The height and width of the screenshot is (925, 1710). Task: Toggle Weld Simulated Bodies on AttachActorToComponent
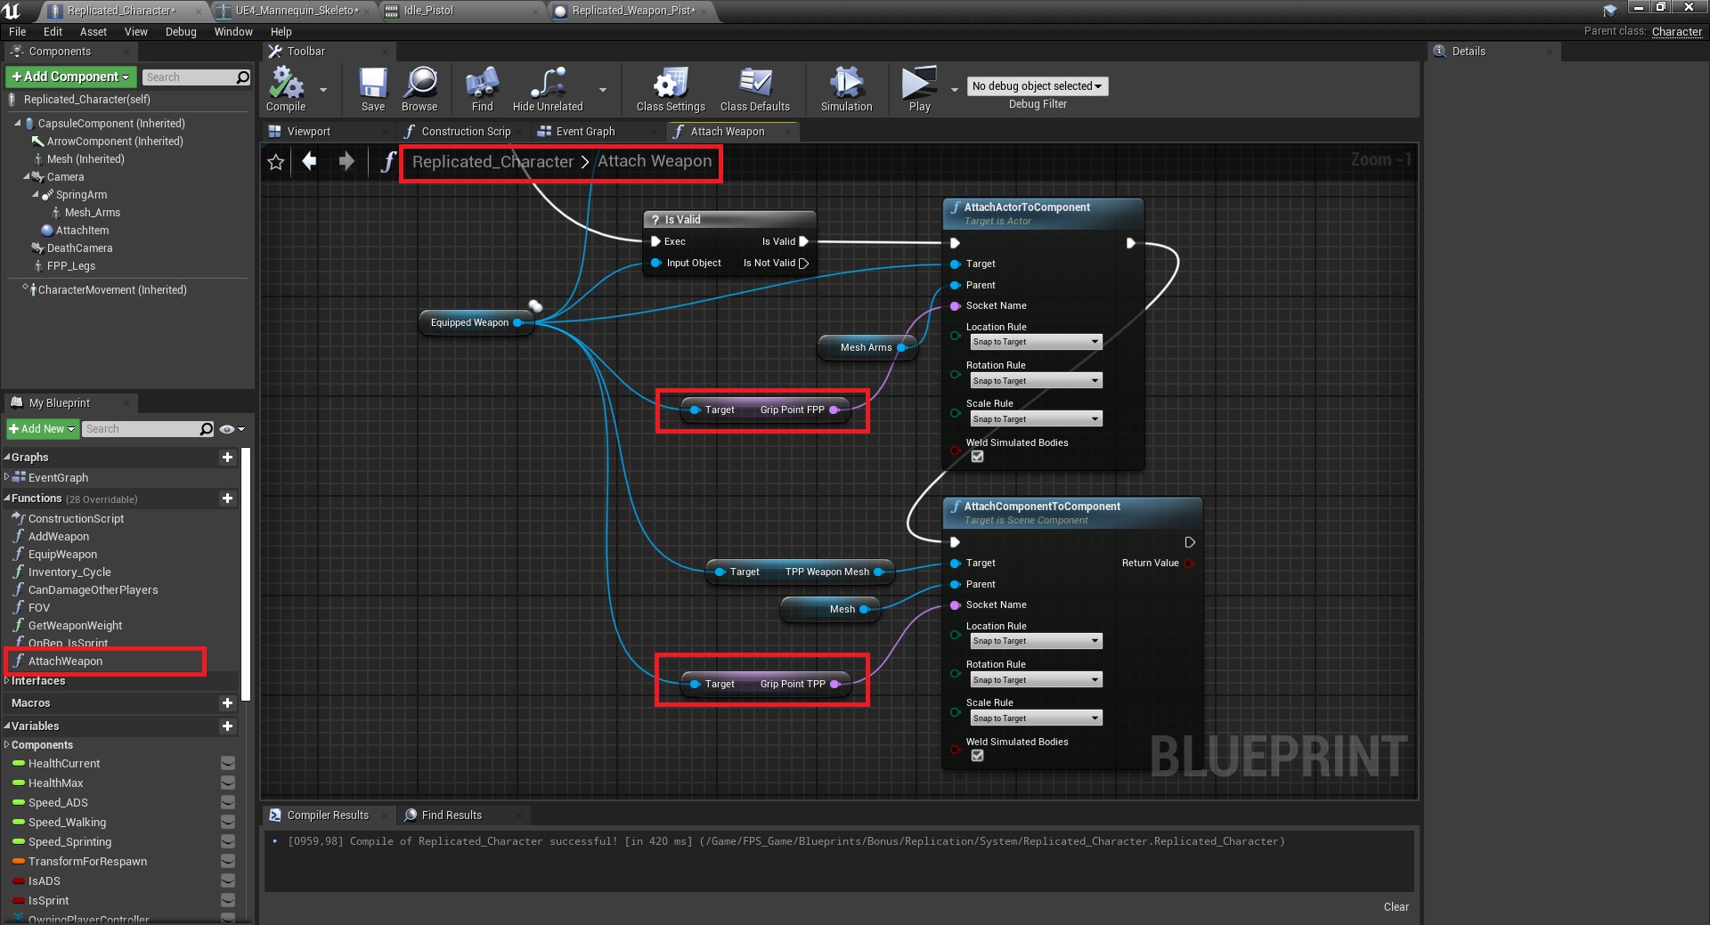coord(977,457)
